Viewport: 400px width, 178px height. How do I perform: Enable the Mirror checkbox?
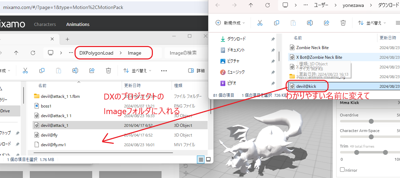[x=342, y=170]
